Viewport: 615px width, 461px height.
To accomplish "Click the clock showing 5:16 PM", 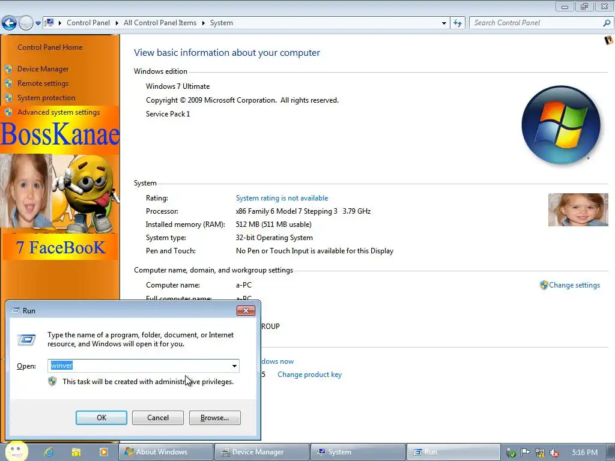I will point(585,453).
